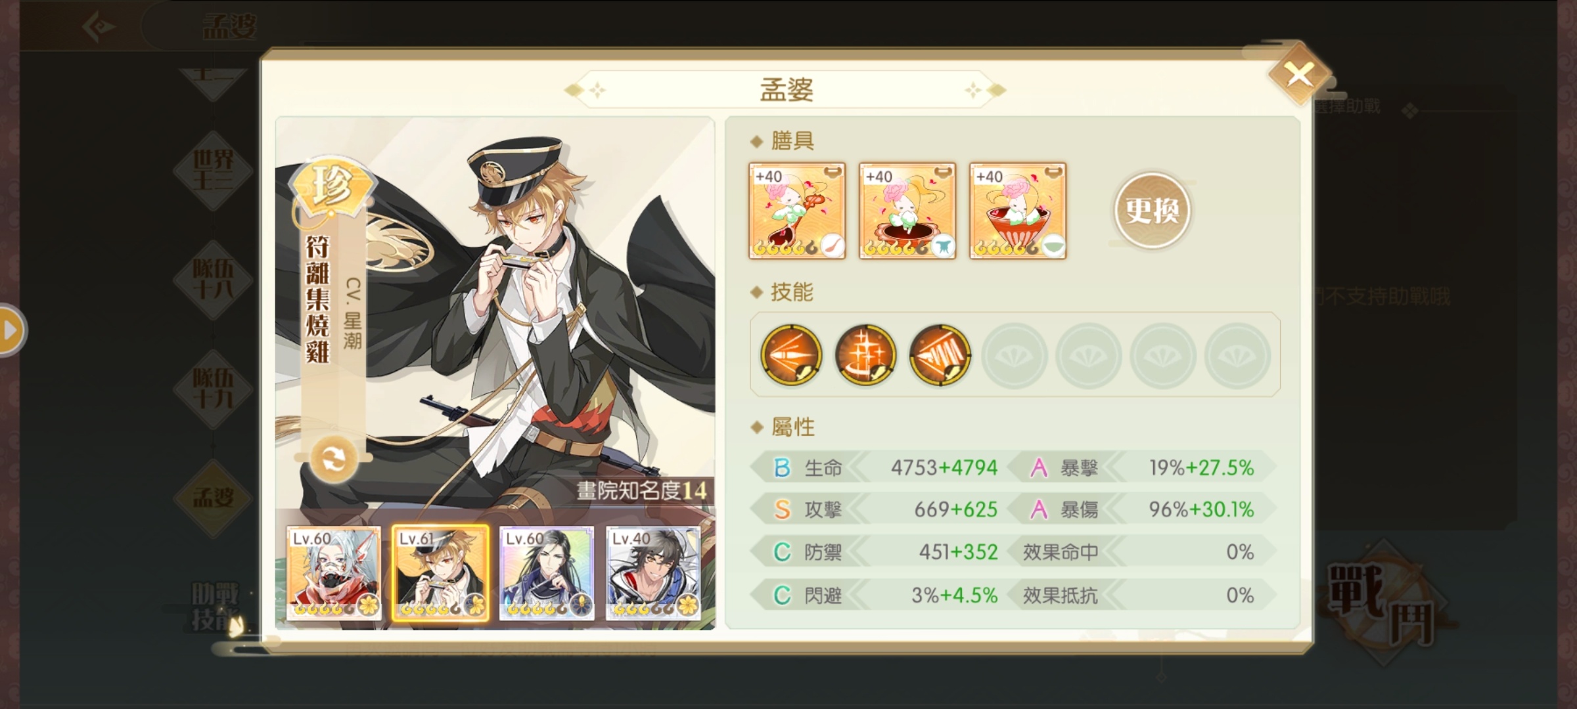The image size is (1577, 709).
Task: Select the second skill icon with sparkles
Action: coord(865,354)
